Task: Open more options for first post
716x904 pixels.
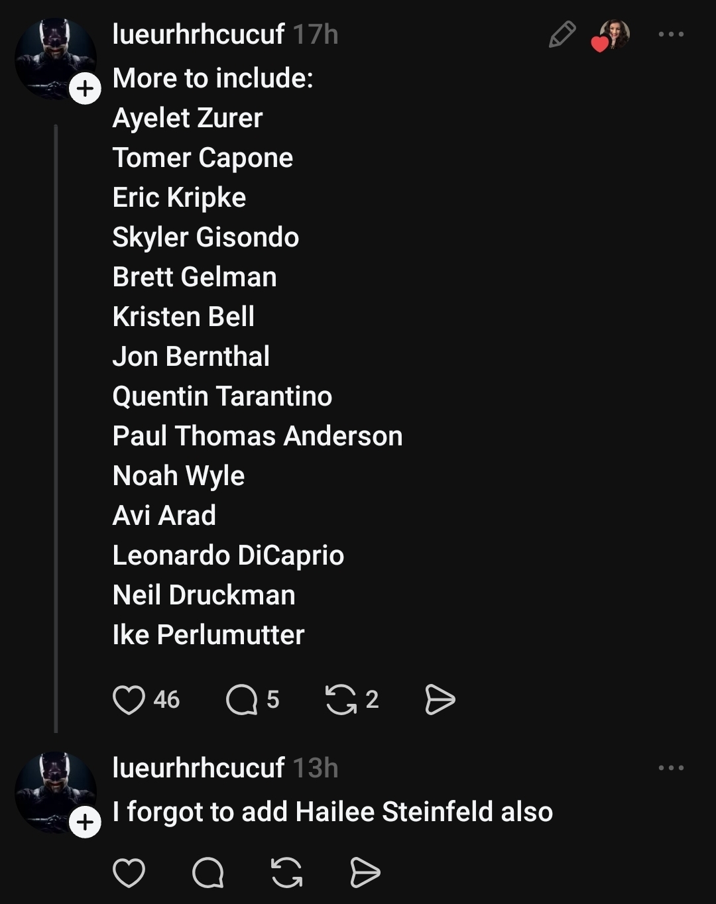Action: (671, 34)
